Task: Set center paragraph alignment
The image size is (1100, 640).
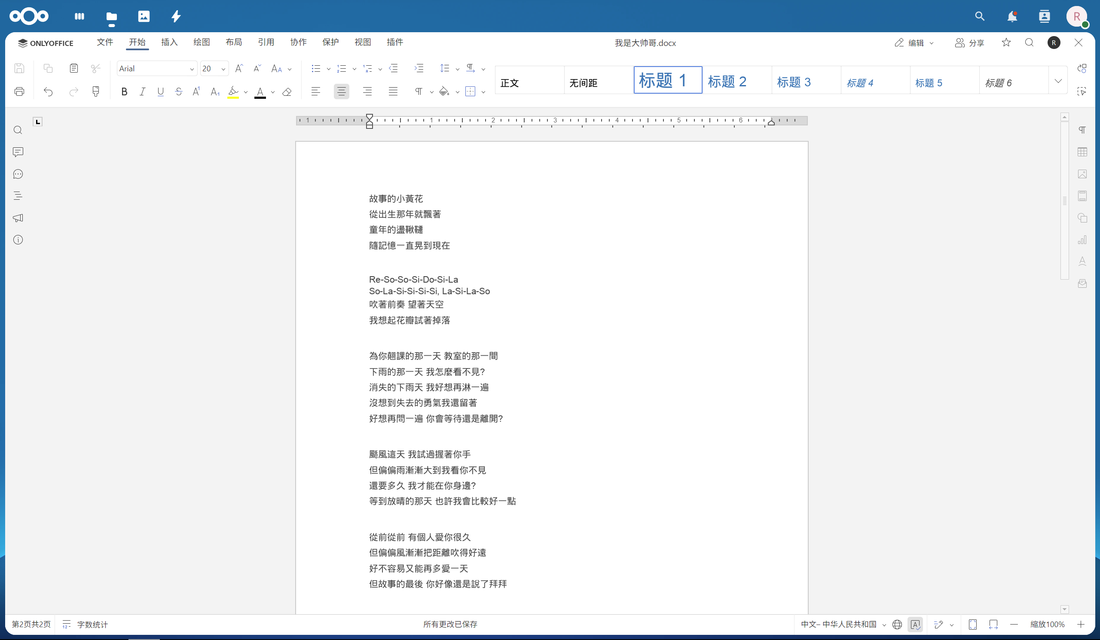Action: [x=341, y=91]
